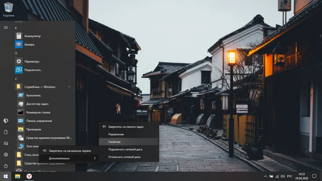Expand the Start menu hamburger button

point(6,27)
